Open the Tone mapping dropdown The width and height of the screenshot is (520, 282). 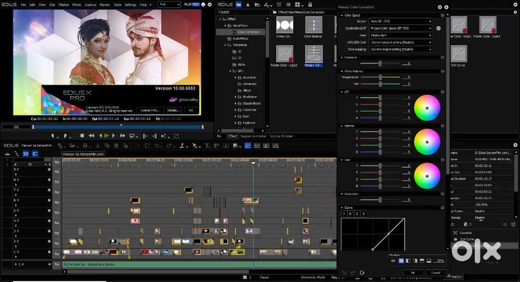coord(400,49)
